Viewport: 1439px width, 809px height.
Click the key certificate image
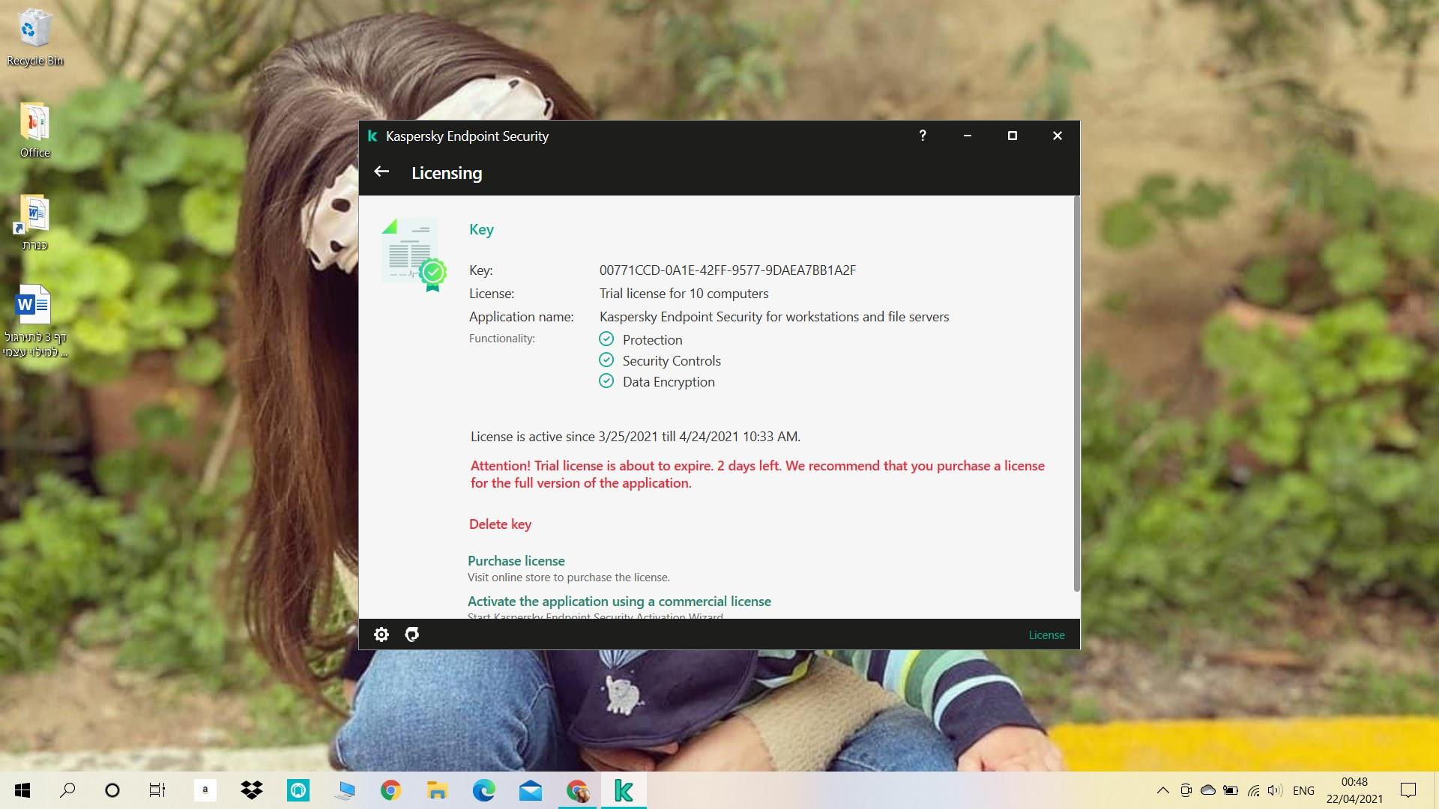point(414,255)
